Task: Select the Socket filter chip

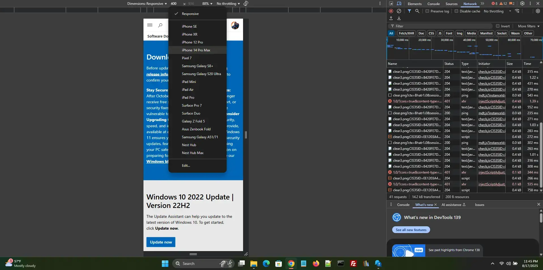Action: coord(502,33)
